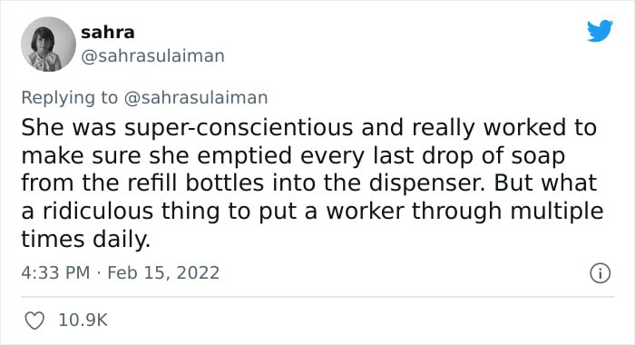Click the Twitter bird logo

coord(600,31)
